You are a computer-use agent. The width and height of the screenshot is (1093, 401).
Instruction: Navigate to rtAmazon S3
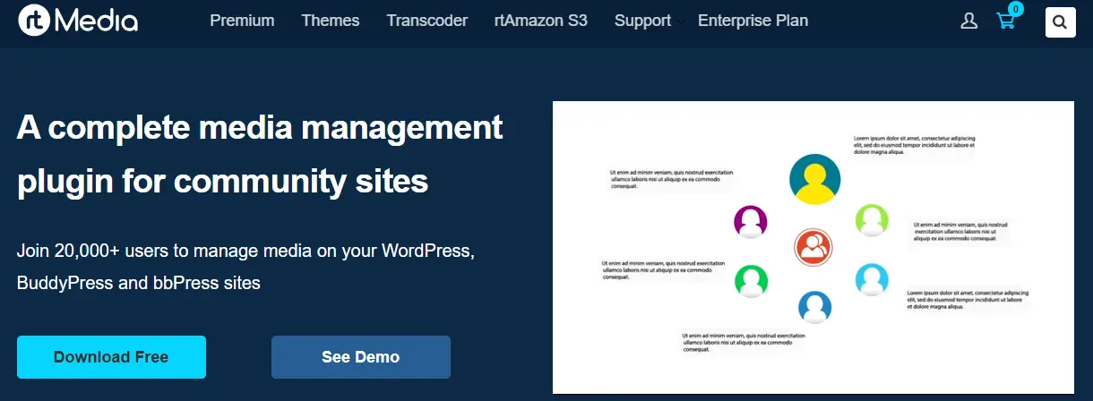pyautogui.click(x=540, y=21)
